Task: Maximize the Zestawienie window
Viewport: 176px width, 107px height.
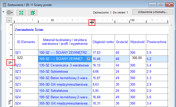Action: coord(161,5)
